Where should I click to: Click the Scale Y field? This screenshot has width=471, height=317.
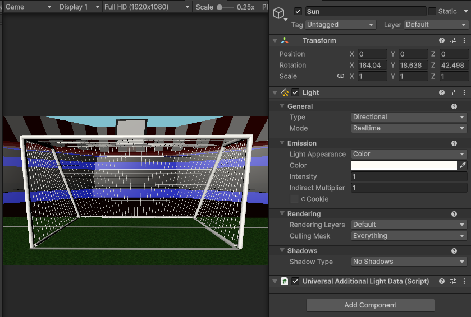pos(413,76)
